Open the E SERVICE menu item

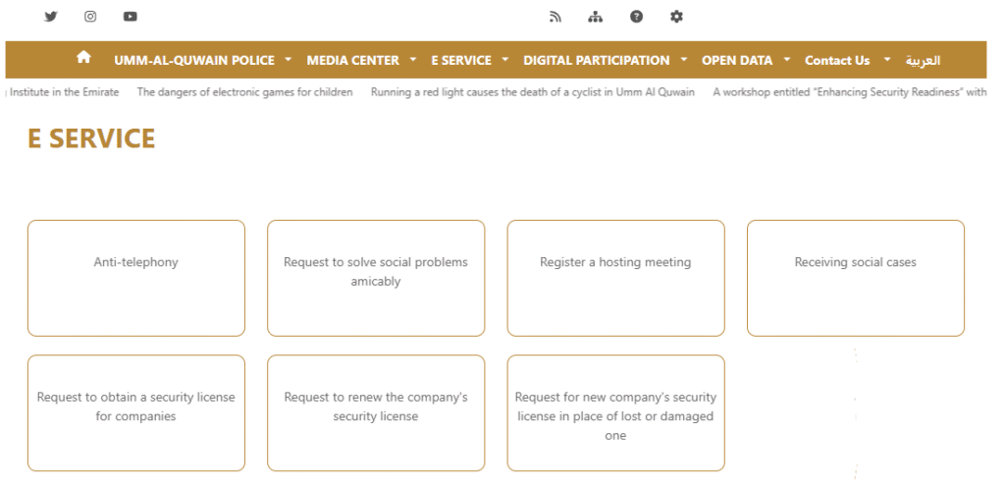(461, 60)
